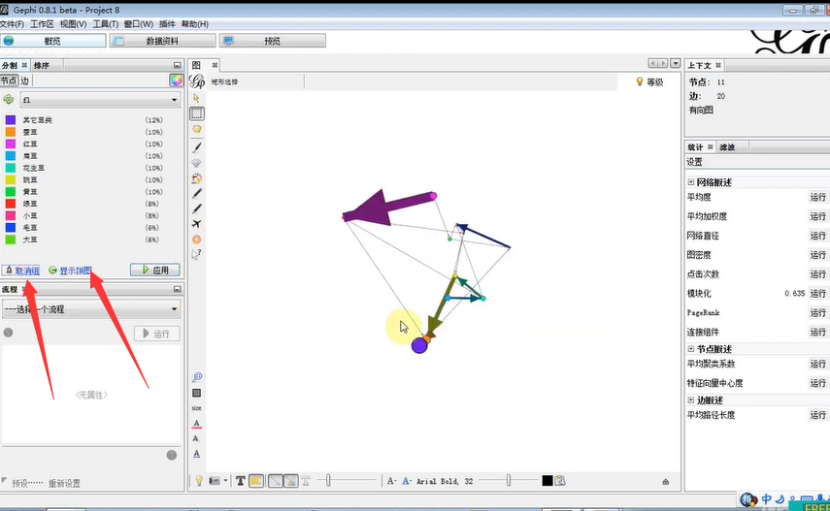Select the shortest path airplane tool

[197, 224]
